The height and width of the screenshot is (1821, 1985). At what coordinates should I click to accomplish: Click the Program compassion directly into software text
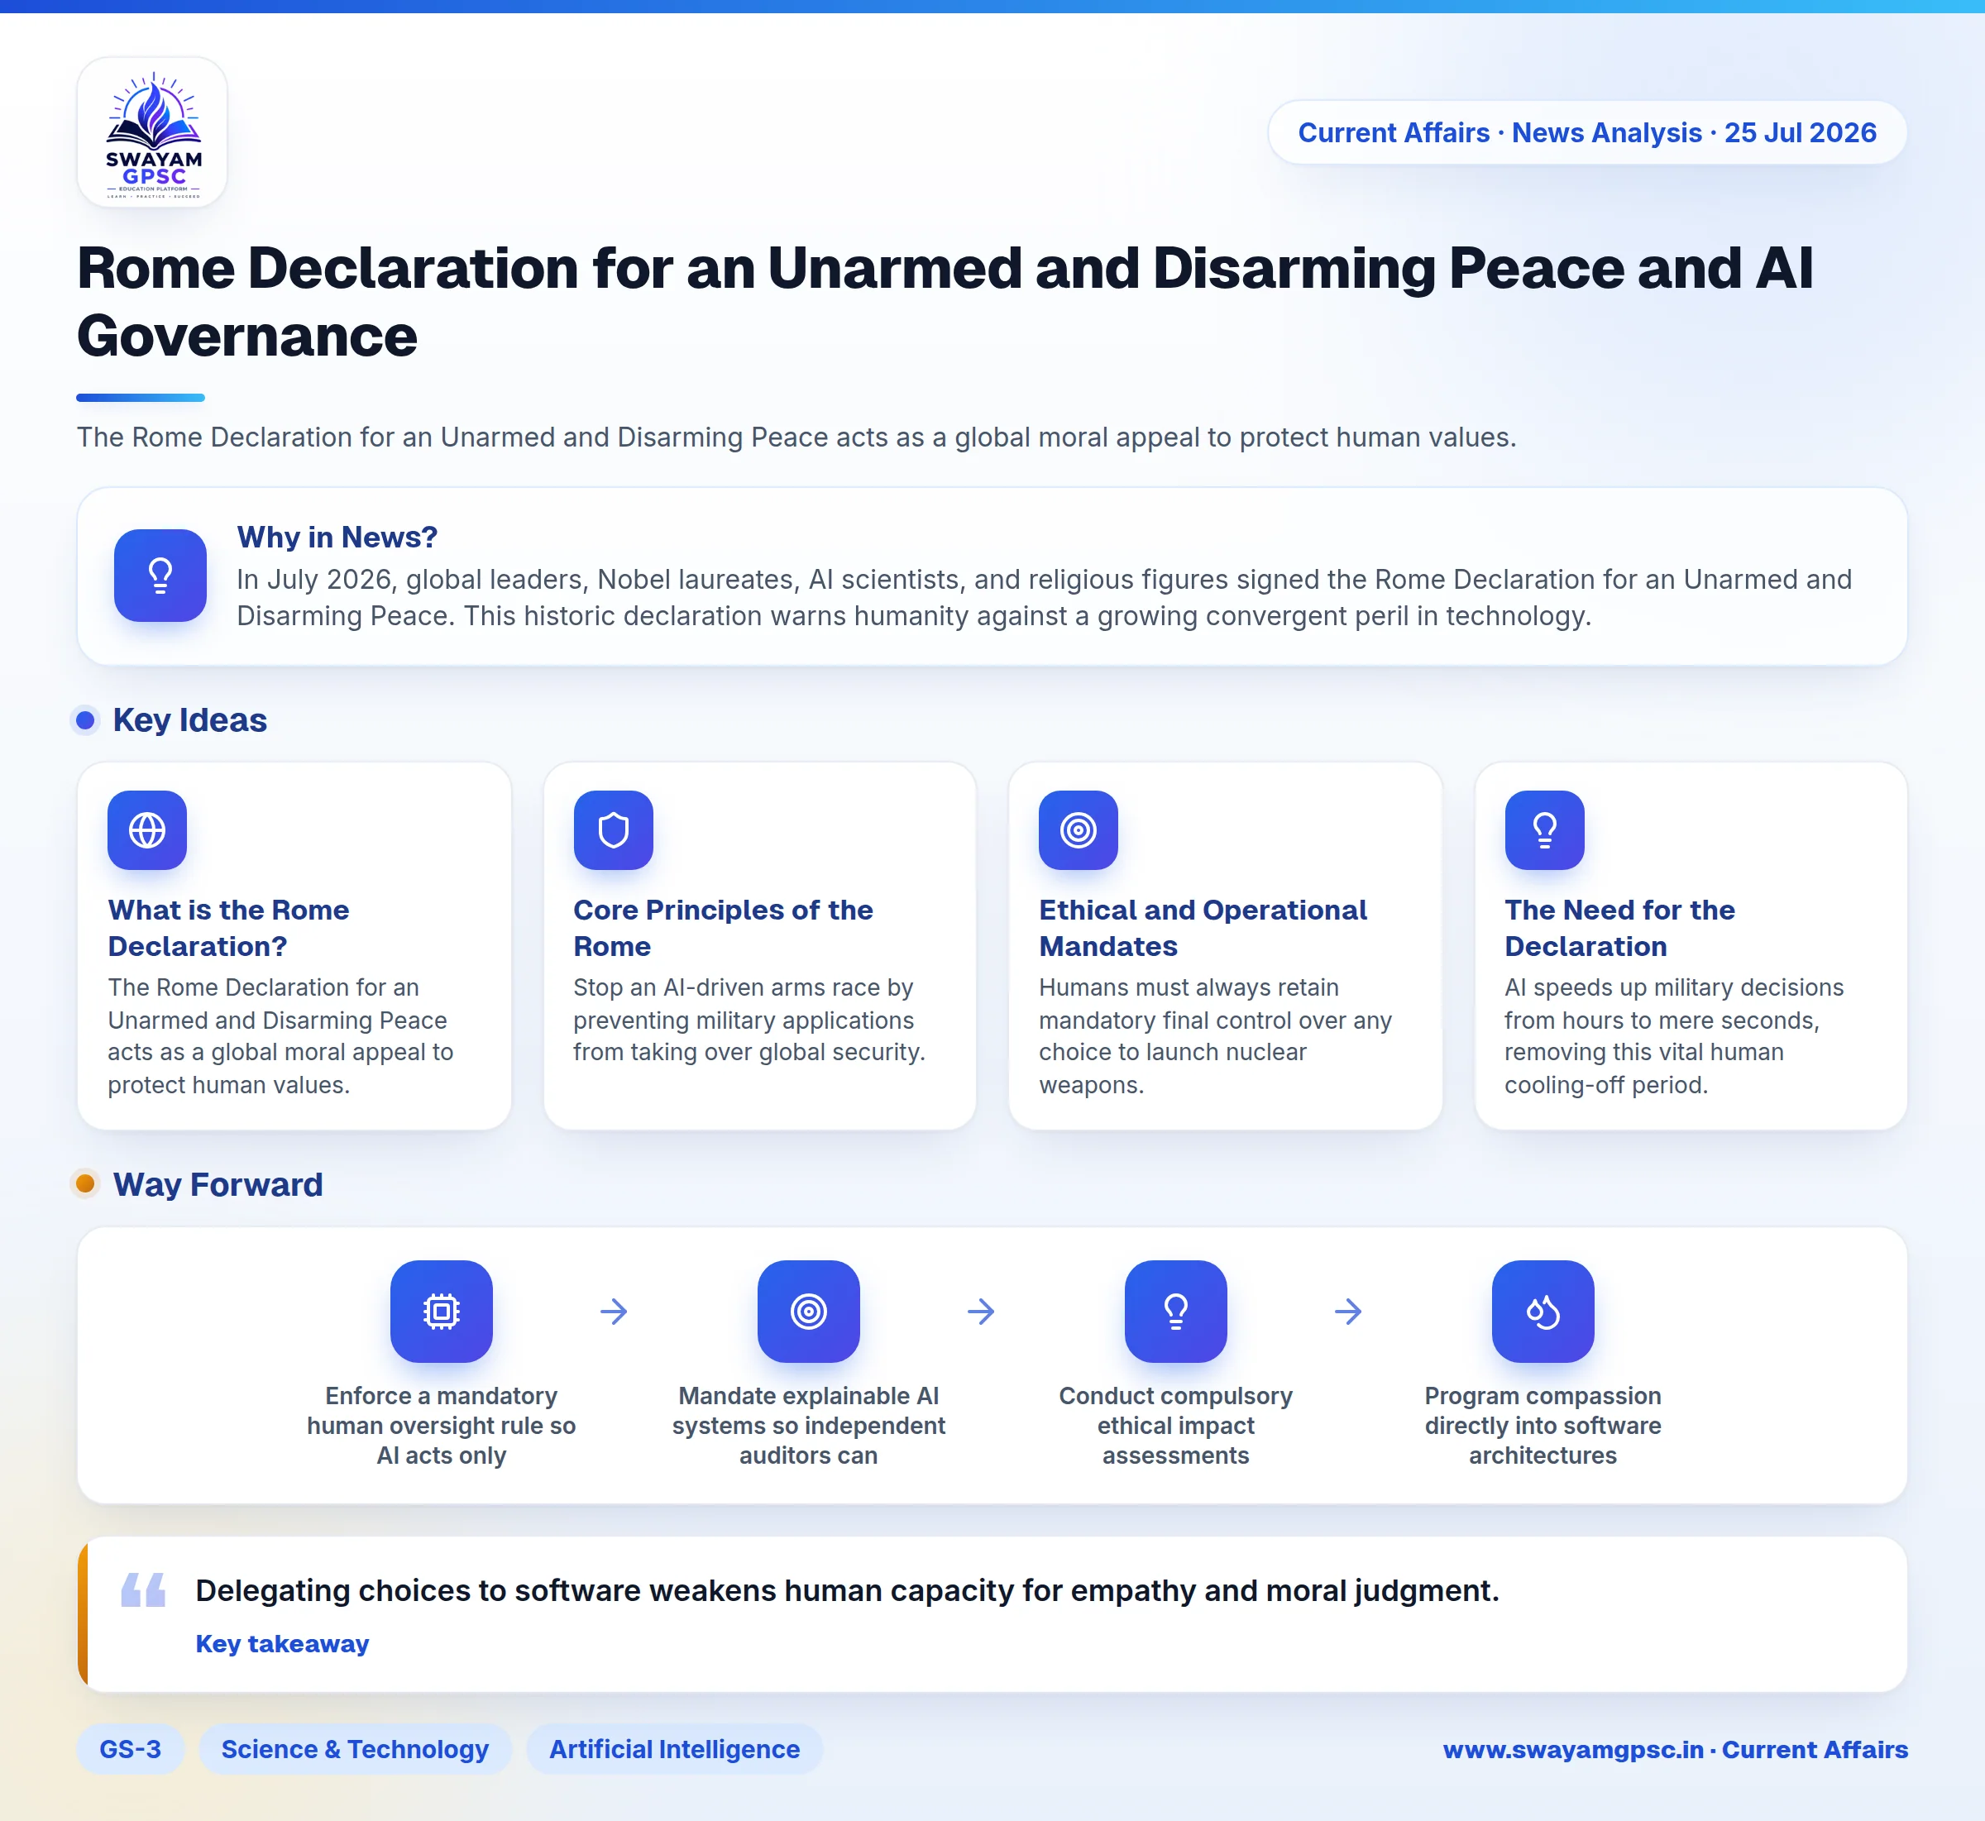pyautogui.click(x=1543, y=1425)
